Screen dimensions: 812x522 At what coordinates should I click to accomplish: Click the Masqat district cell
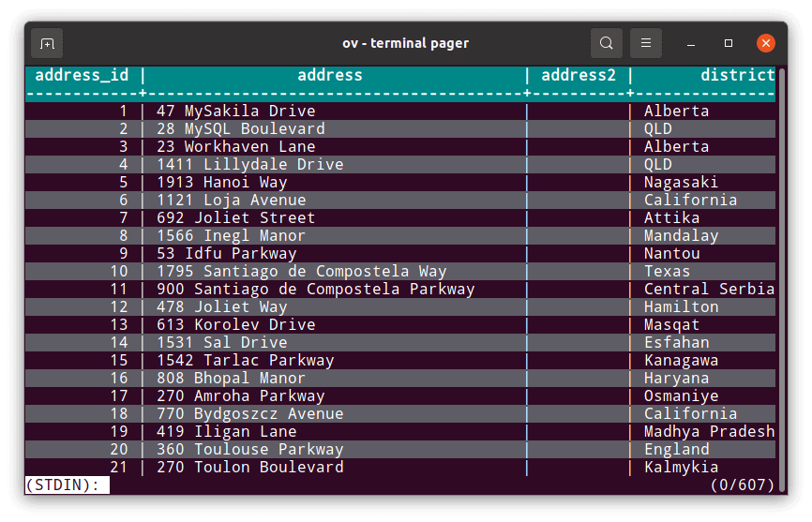coord(672,325)
